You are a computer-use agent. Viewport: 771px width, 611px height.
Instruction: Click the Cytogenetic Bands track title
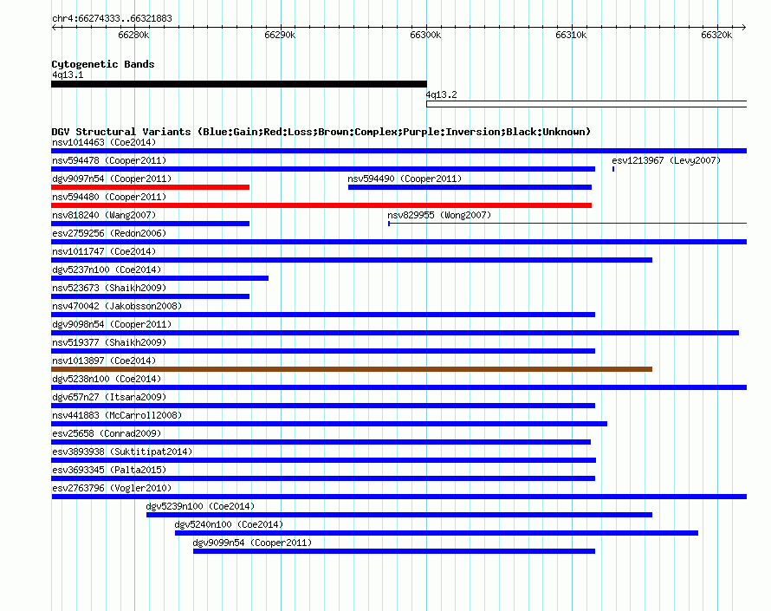click(x=103, y=64)
